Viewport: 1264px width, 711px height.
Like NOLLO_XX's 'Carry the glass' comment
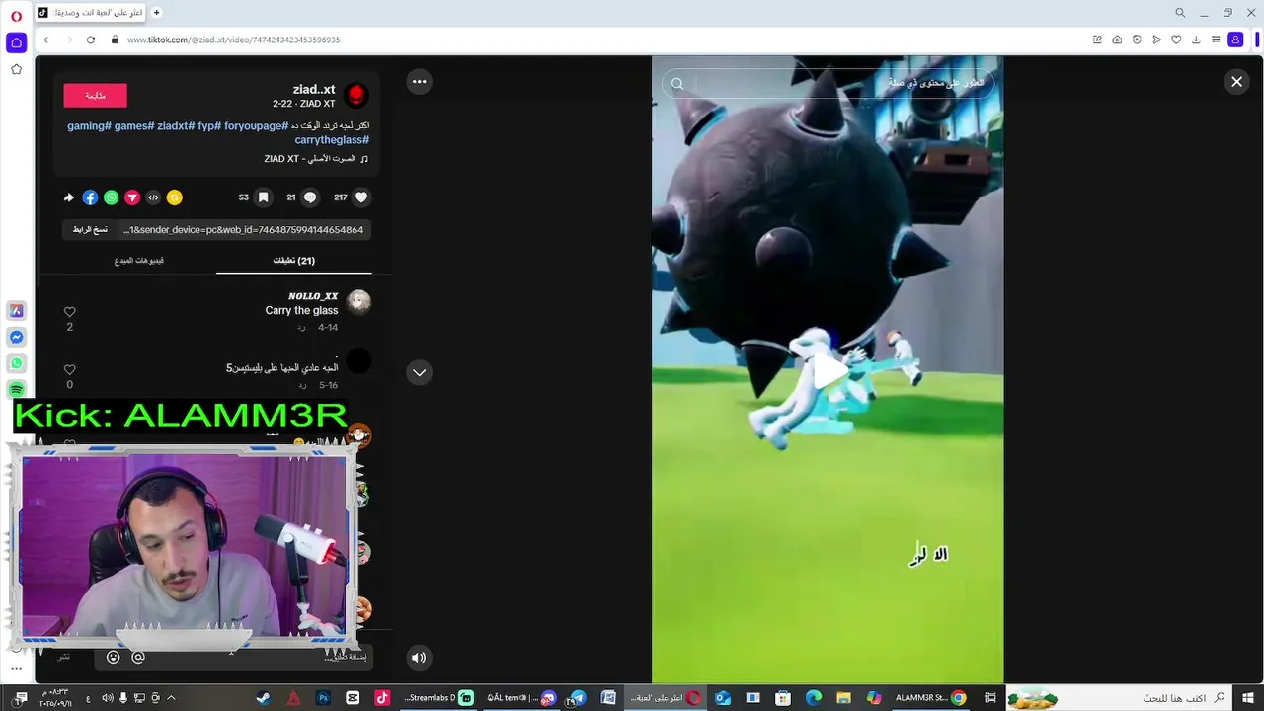69,312
